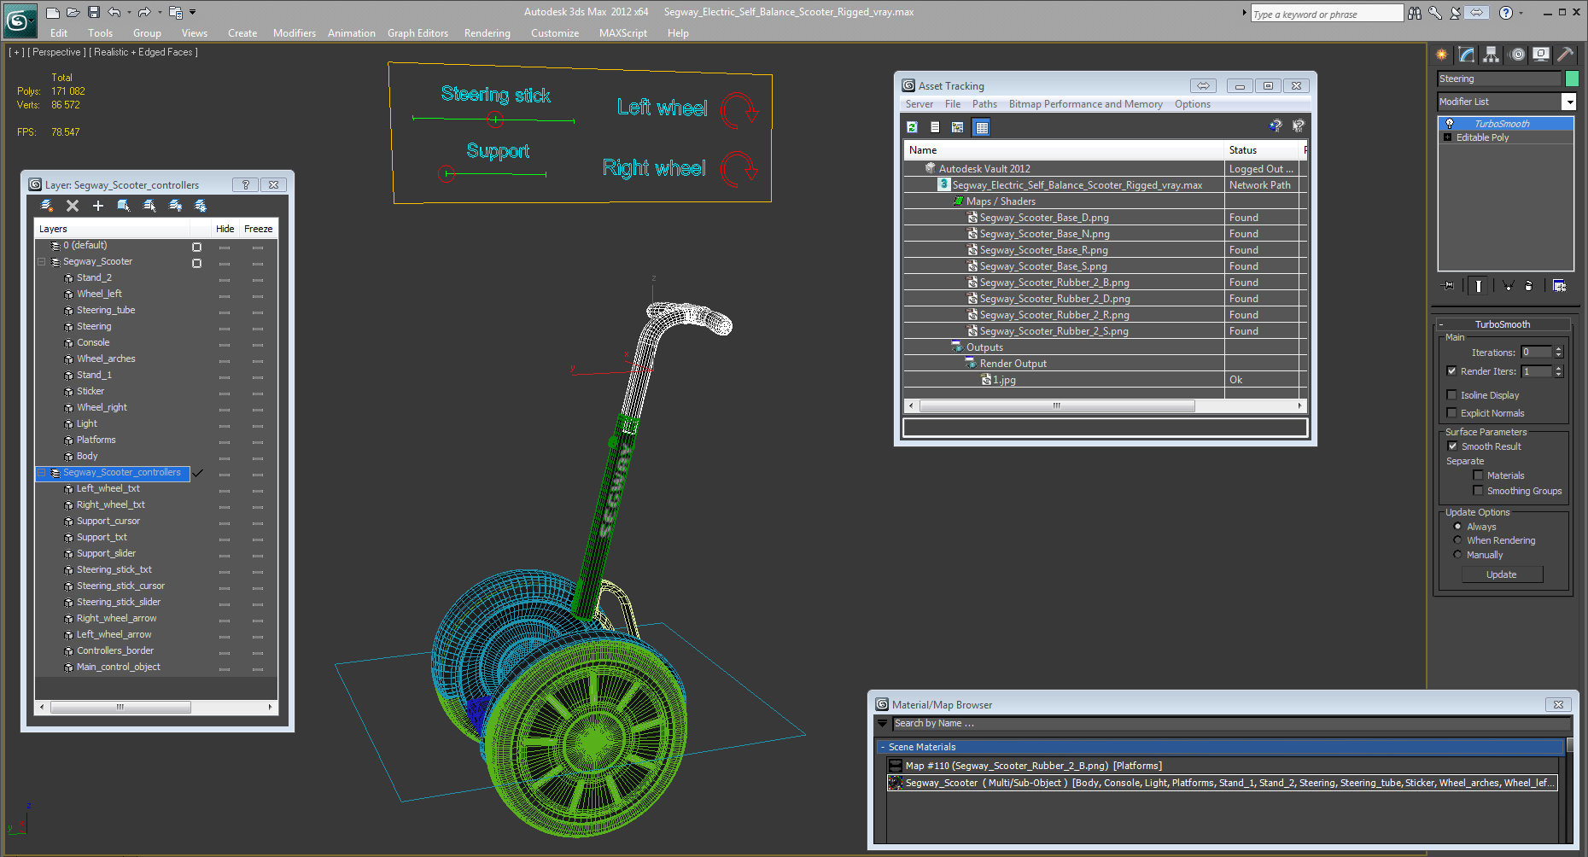The image size is (1588, 857).
Task: Toggle TurboSmooth lightbulb in modifier stack
Action: click(1450, 124)
